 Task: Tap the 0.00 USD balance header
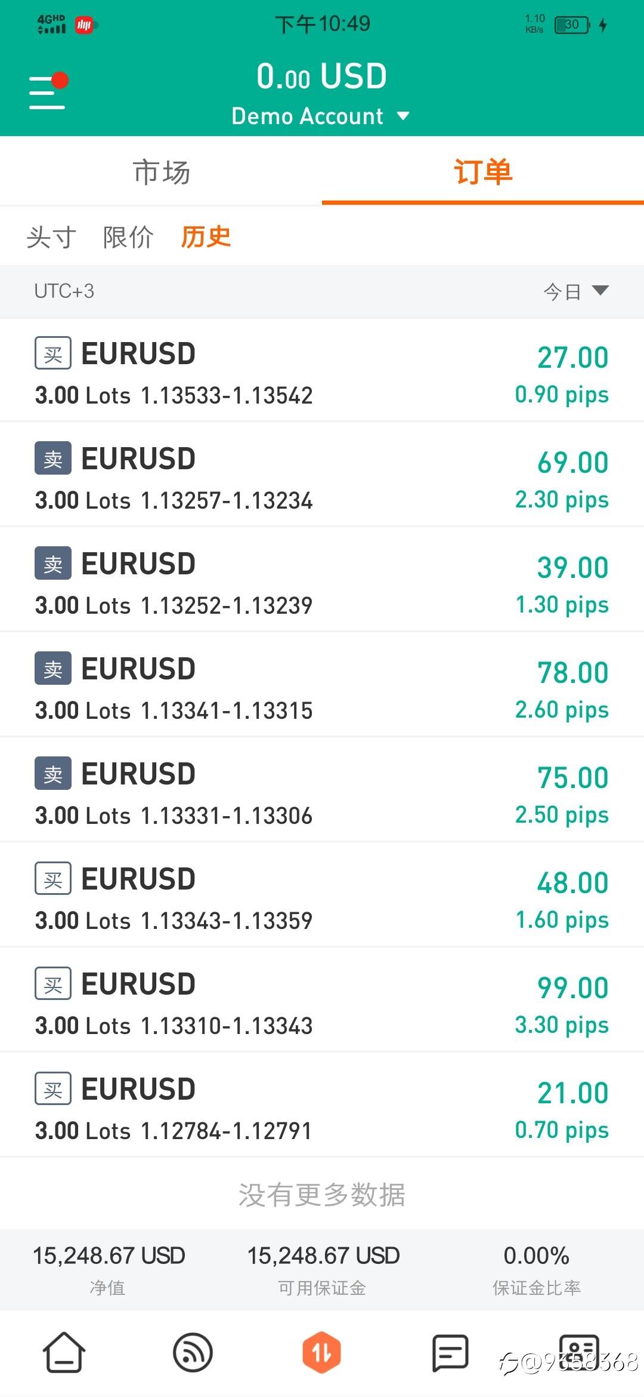click(322, 76)
